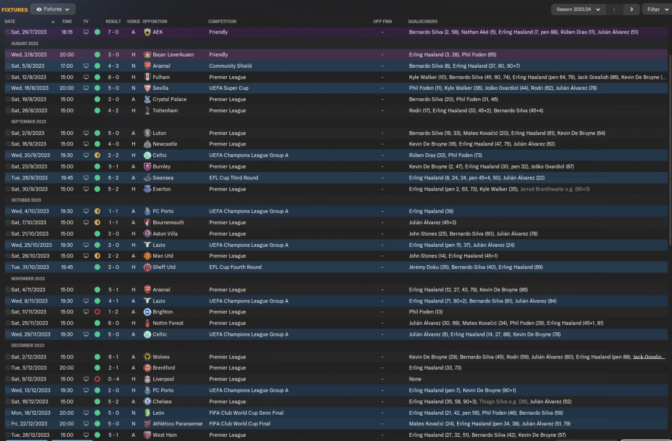Click the TV icon on the Community Shield row
This screenshot has height=441, width=672.
point(86,66)
